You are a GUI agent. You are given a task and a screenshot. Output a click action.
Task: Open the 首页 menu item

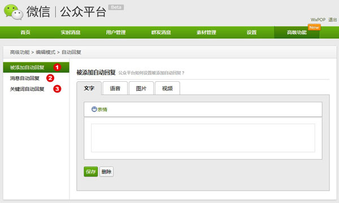[x=25, y=32]
